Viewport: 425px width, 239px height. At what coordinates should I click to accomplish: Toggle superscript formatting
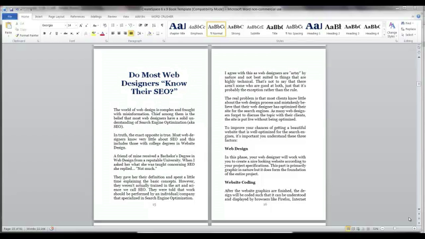point(78,33)
